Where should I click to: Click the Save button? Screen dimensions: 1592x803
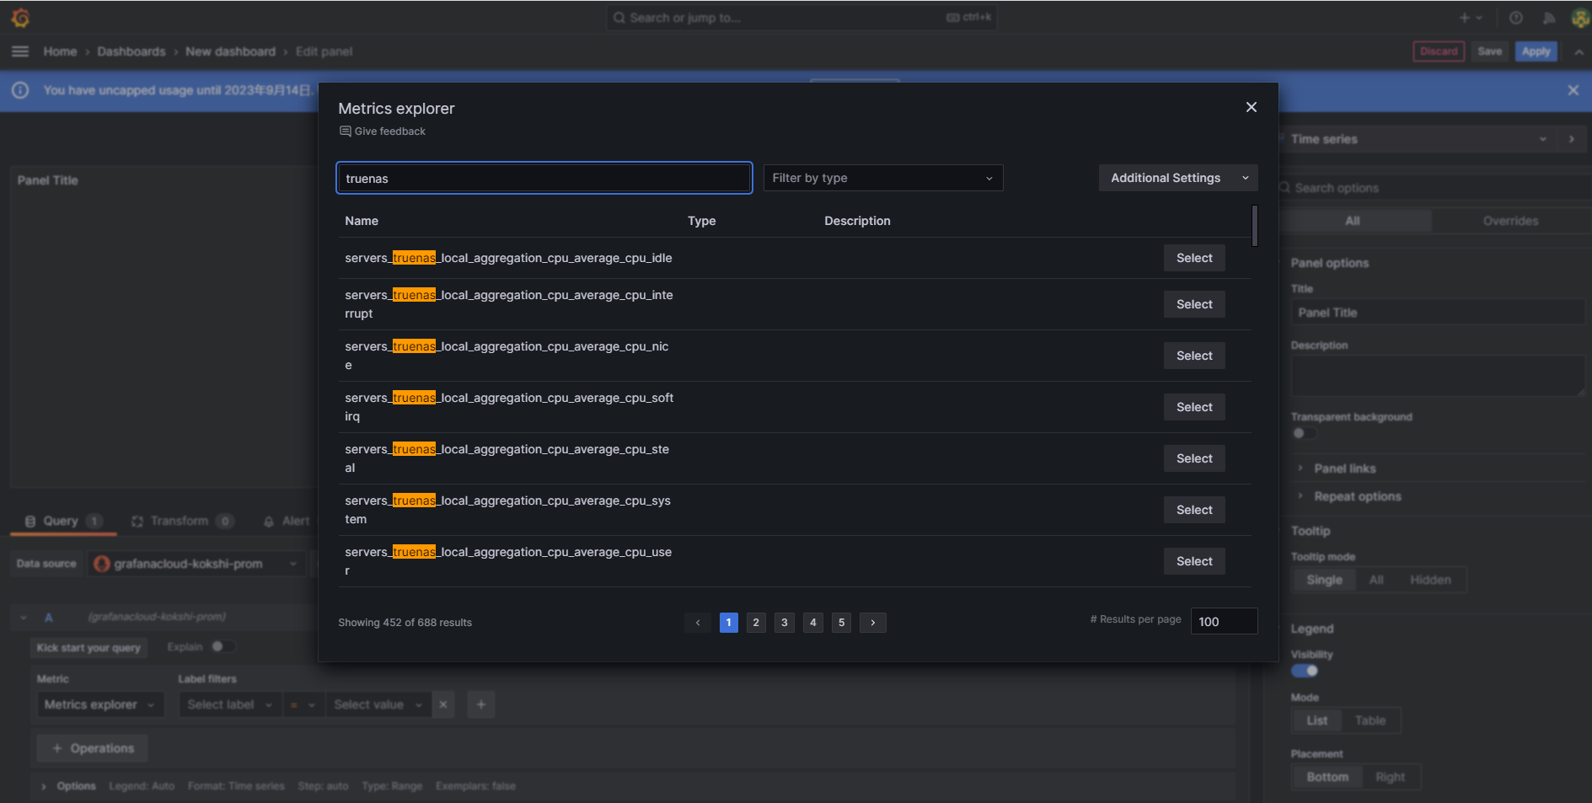(1489, 51)
